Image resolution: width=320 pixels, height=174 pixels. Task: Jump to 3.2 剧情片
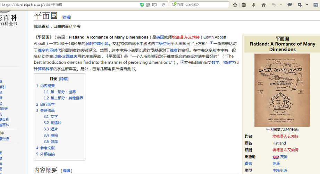point(52,123)
